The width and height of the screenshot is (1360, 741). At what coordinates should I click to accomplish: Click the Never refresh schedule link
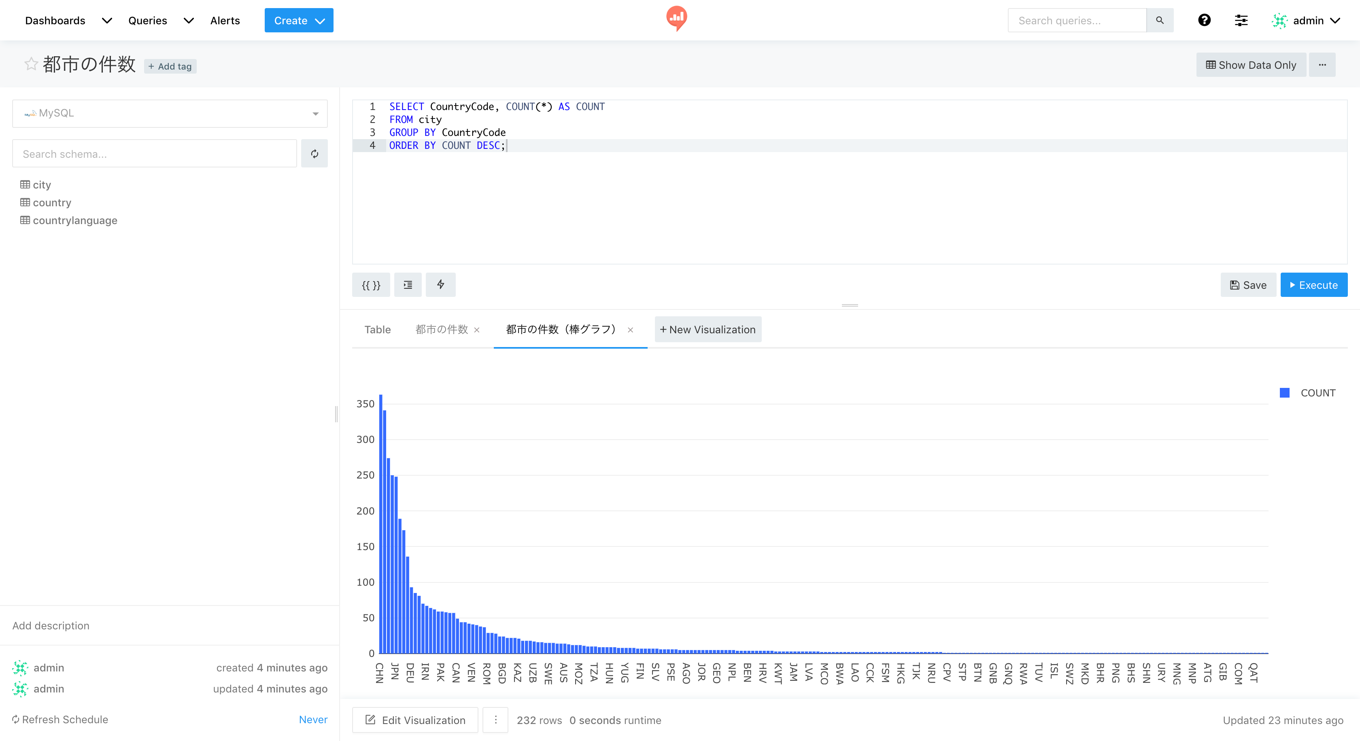tap(312, 720)
